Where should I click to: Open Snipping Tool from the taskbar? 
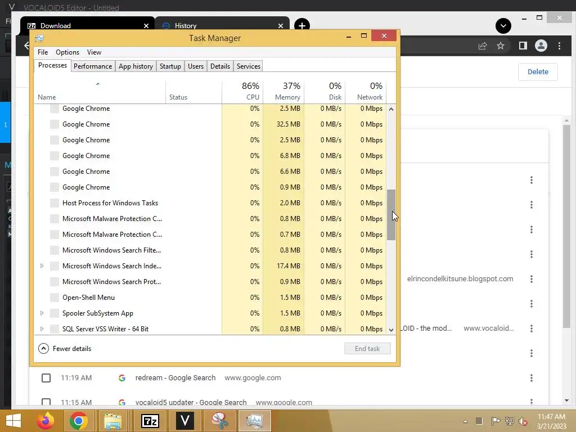[219, 421]
